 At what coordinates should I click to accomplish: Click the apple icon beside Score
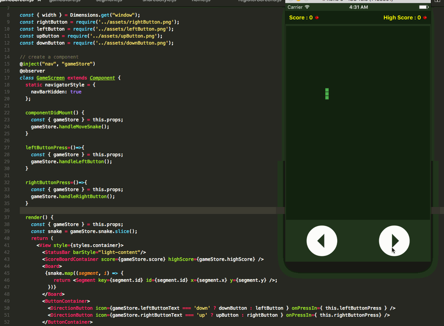point(317,17)
